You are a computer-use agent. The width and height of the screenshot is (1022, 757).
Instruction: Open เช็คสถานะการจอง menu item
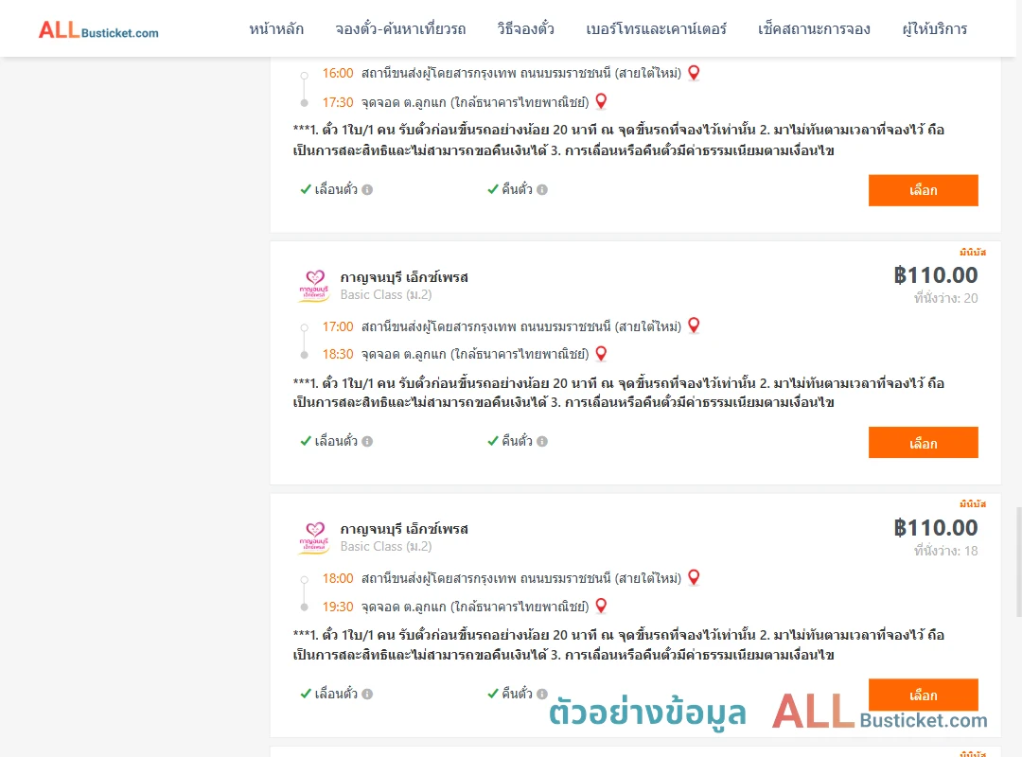pos(814,29)
